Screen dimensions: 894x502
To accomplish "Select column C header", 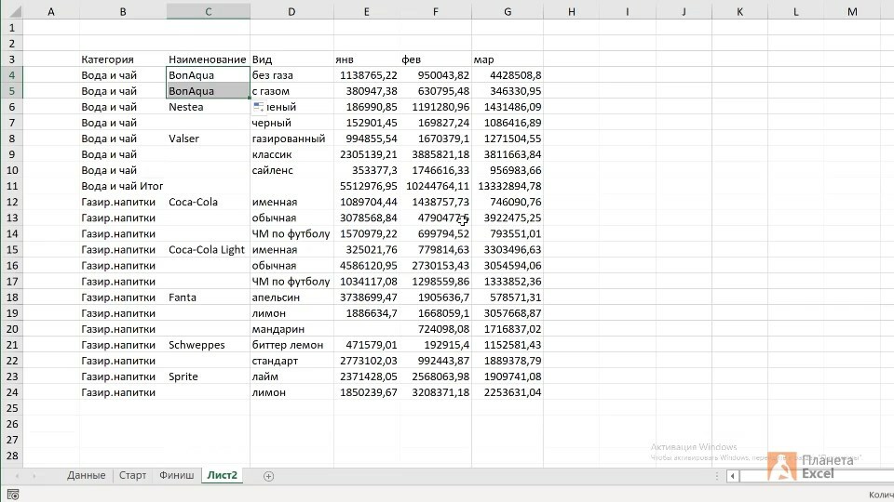I will 208,11.
